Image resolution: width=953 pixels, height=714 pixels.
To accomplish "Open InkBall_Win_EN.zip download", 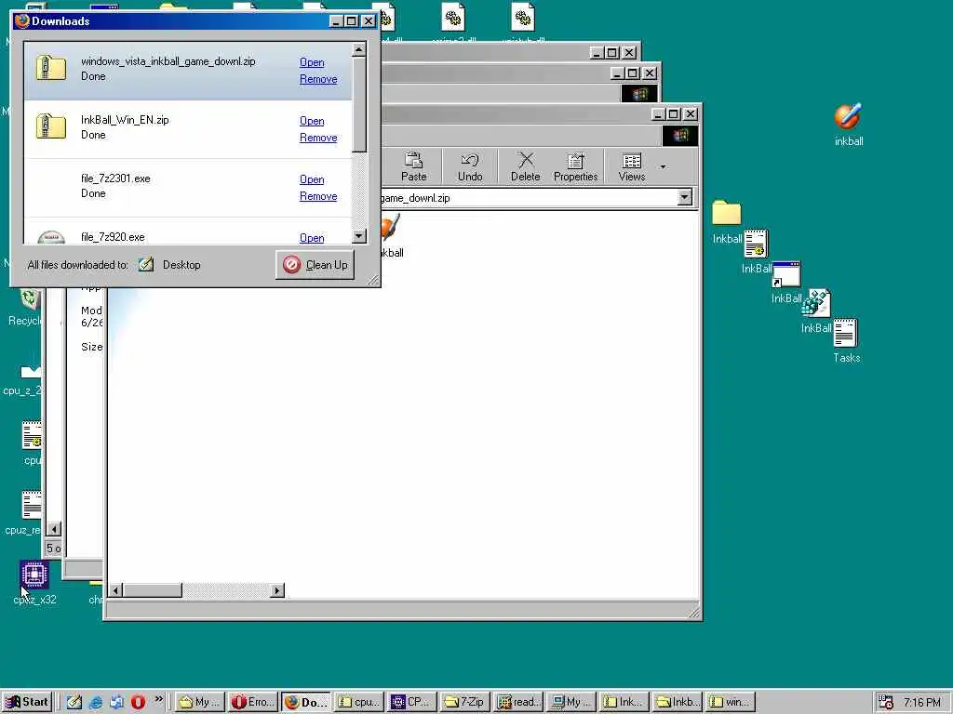I will coord(312,121).
